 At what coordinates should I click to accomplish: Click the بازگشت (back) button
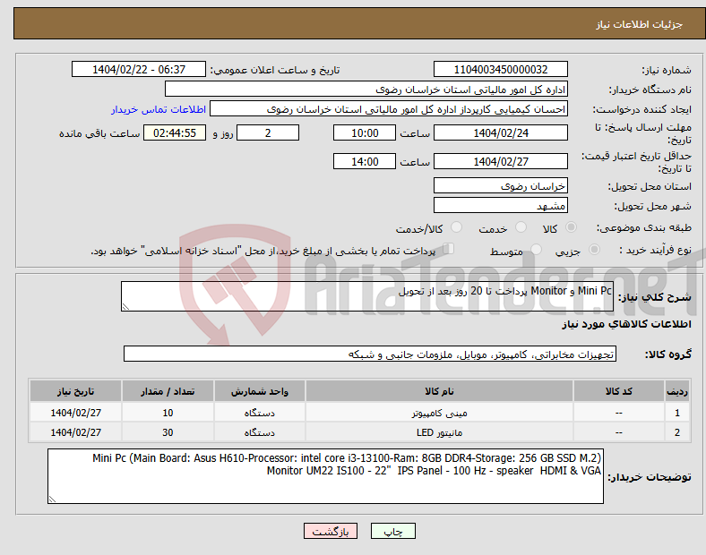pyautogui.click(x=331, y=531)
